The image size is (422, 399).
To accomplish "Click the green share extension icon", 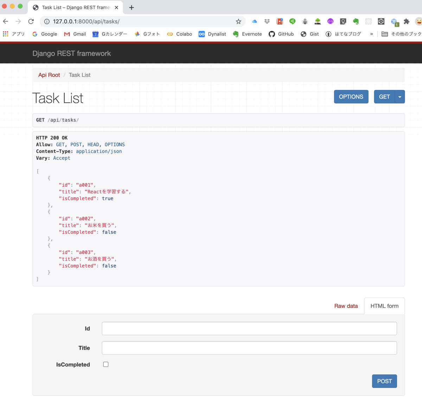I will tap(292, 21).
